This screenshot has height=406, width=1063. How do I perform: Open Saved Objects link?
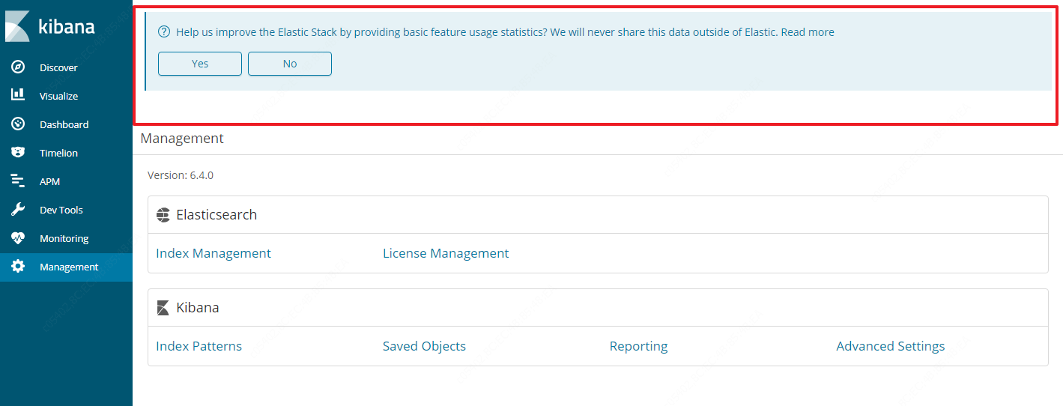click(424, 346)
